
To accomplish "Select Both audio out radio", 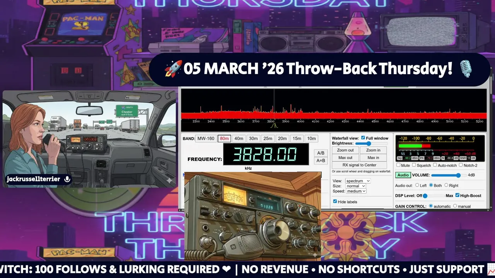I will [x=431, y=185].
